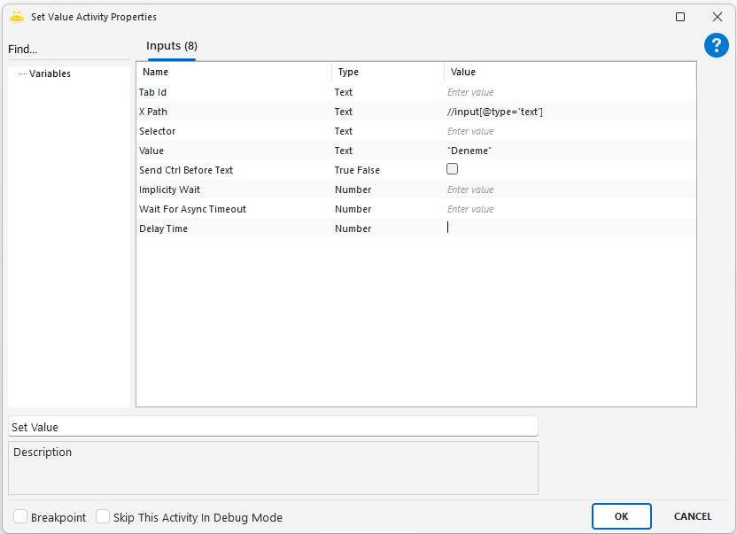Edit the Value field containing "Deneme"
This screenshot has height=534, width=737.
click(569, 151)
